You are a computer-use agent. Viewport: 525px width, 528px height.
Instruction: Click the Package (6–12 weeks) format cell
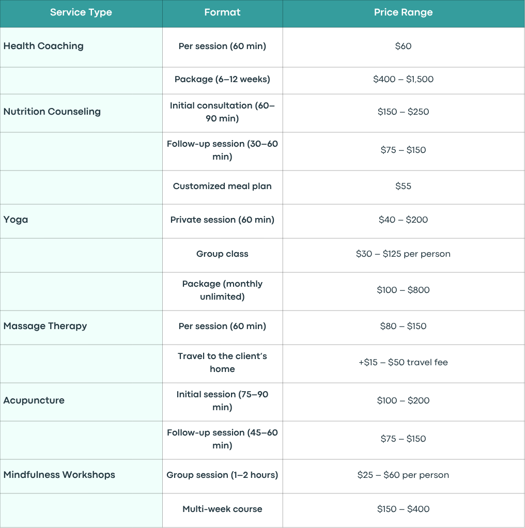pos(222,81)
